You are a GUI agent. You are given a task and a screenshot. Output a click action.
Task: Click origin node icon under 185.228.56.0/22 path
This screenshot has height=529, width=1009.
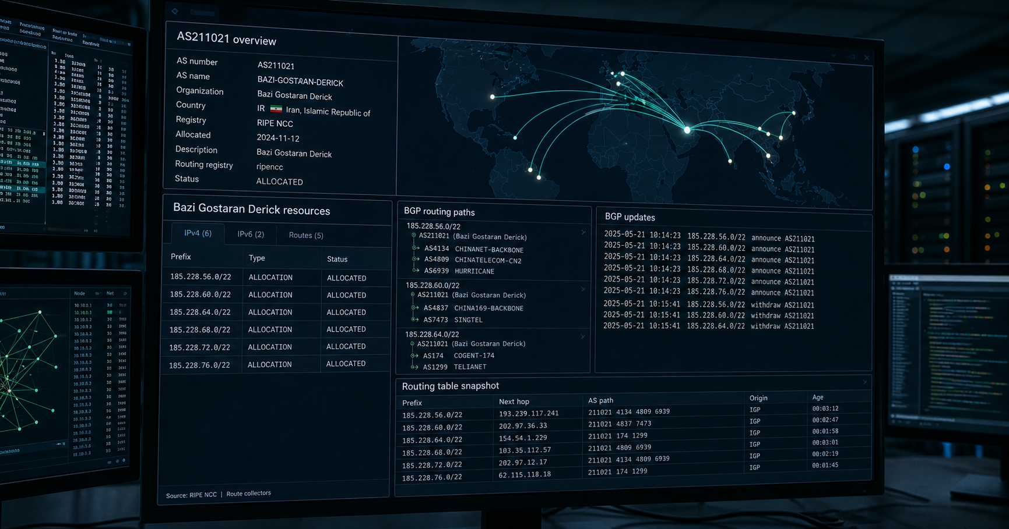tap(414, 236)
